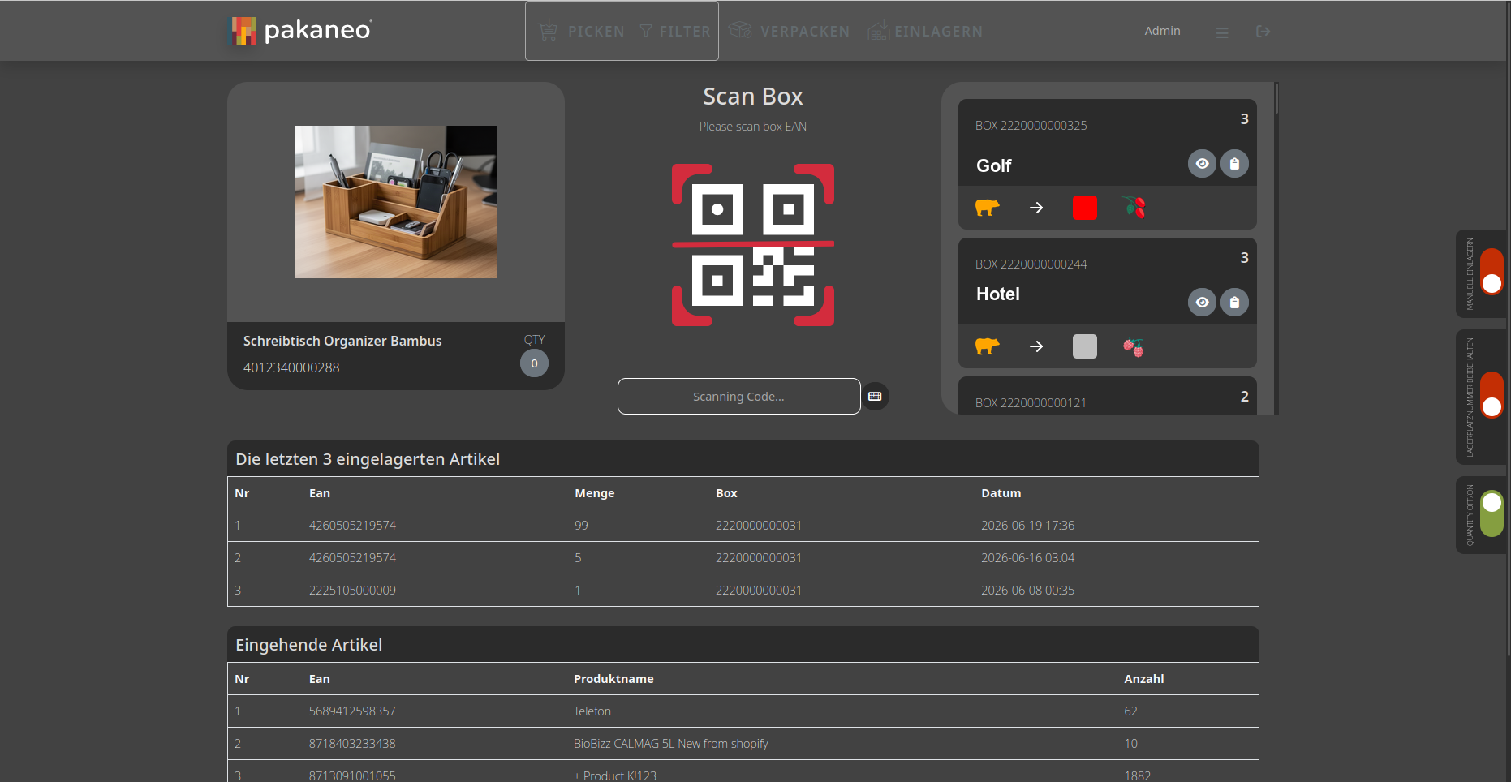Click the Telefon product name
1511x782 pixels.
pos(592,711)
